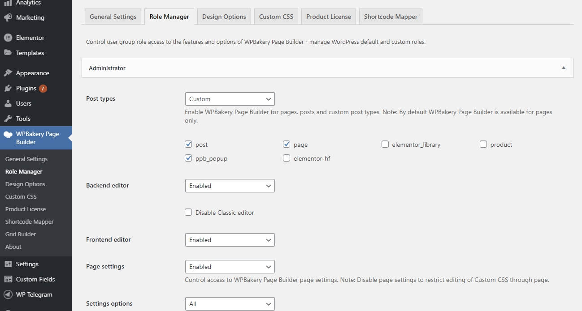The width and height of the screenshot is (582, 311).
Task: Click the Analytics bar chart icon
Action: 8,3
